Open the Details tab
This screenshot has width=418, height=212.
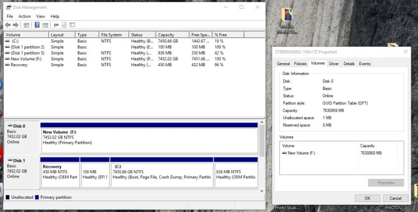click(x=349, y=63)
